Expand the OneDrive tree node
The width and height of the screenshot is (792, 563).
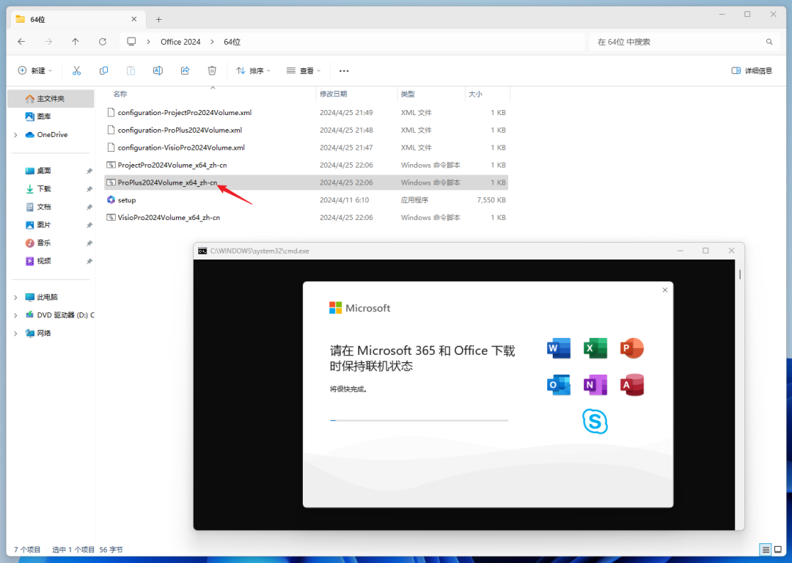pyautogui.click(x=15, y=135)
